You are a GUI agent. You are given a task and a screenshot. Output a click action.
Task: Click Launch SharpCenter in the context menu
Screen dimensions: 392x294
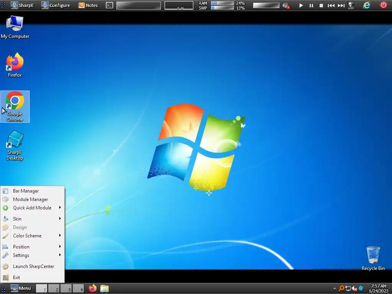pos(32,266)
